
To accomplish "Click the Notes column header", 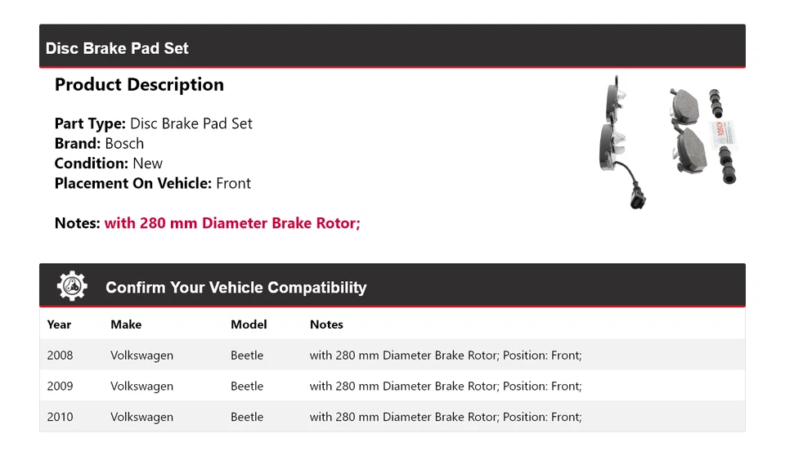I will coord(326,324).
